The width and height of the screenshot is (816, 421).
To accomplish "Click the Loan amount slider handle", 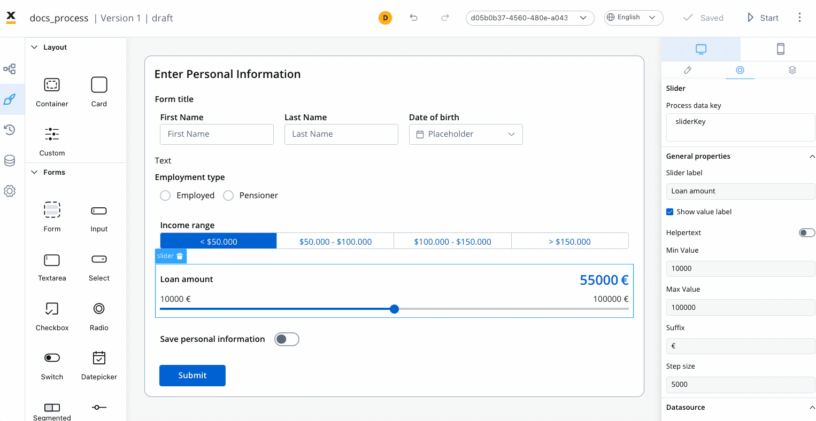I will tap(395, 309).
